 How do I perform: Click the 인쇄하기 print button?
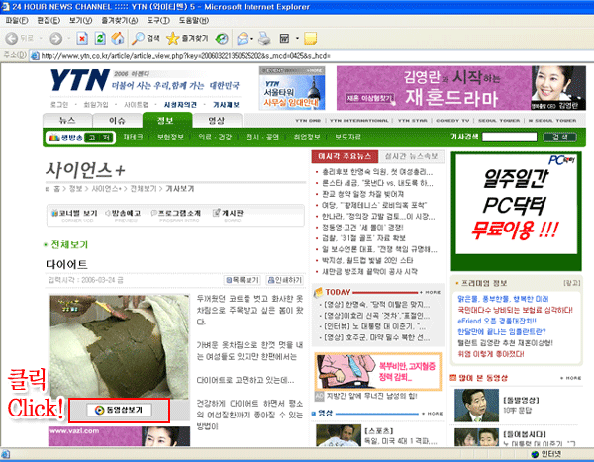[285, 280]
